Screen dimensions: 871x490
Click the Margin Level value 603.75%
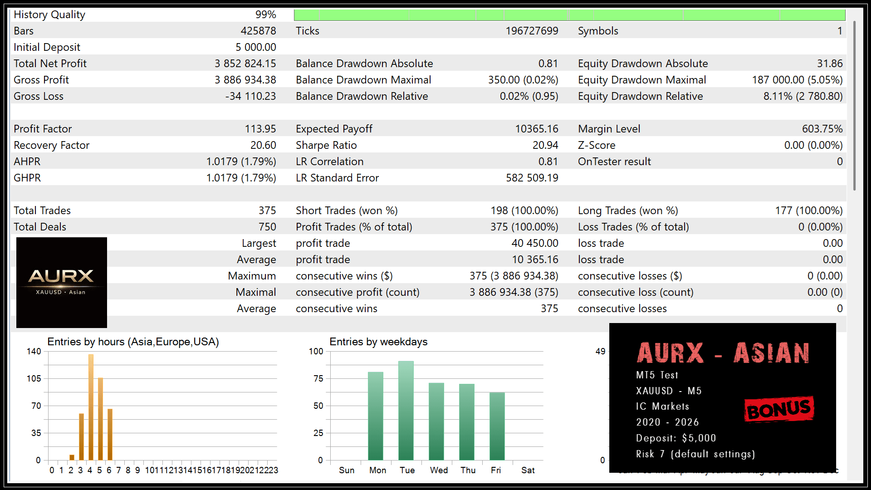822,129
